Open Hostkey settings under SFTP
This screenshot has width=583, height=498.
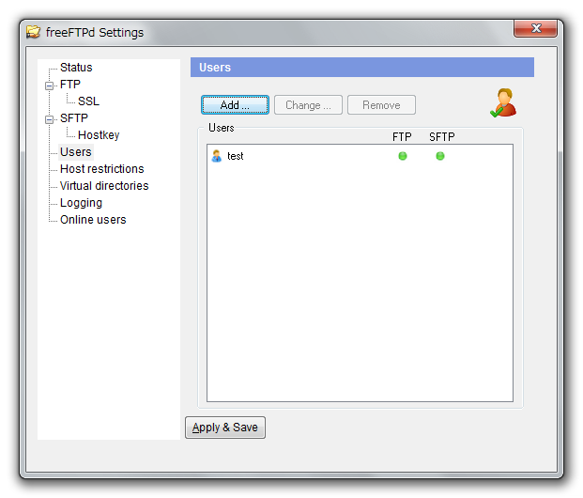[99, 135]
